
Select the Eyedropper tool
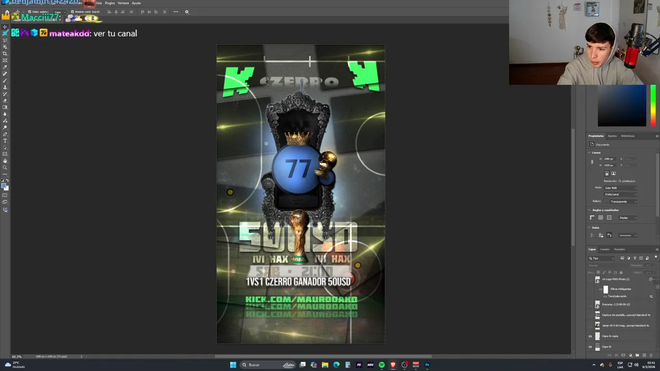[x=5, y=67]
